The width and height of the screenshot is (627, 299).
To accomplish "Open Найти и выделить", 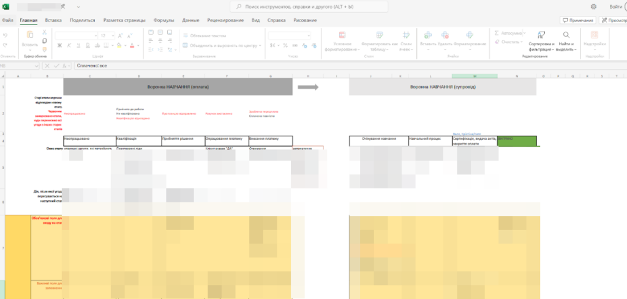I will [x=566, y=41].
